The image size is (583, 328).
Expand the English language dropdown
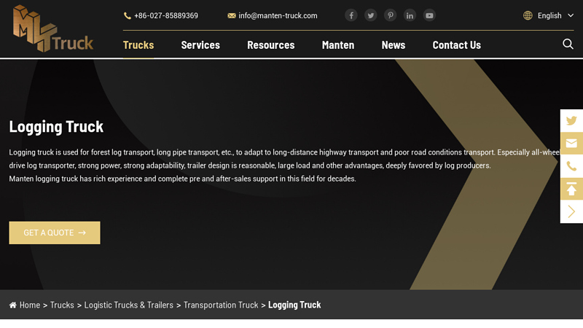pyautogui.click(x=549, y=15)
